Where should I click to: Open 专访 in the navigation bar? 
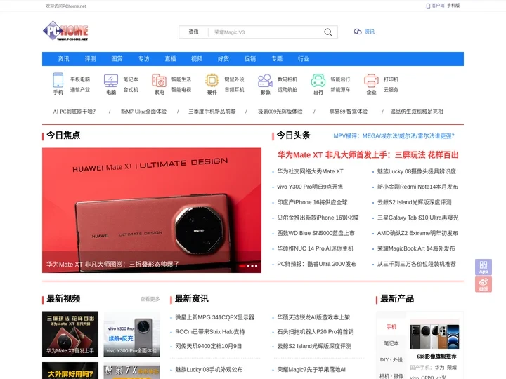(143, 59)
